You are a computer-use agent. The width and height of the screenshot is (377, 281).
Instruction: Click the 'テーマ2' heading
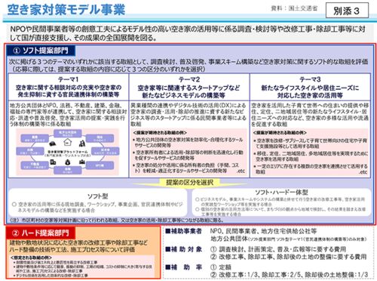[189, 79]
